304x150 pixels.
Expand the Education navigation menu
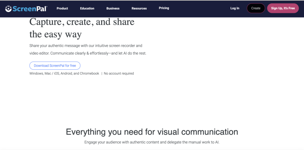pos(87,8)
